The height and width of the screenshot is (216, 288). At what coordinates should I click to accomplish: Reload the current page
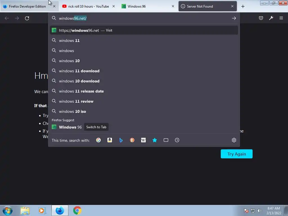point(27,18)
